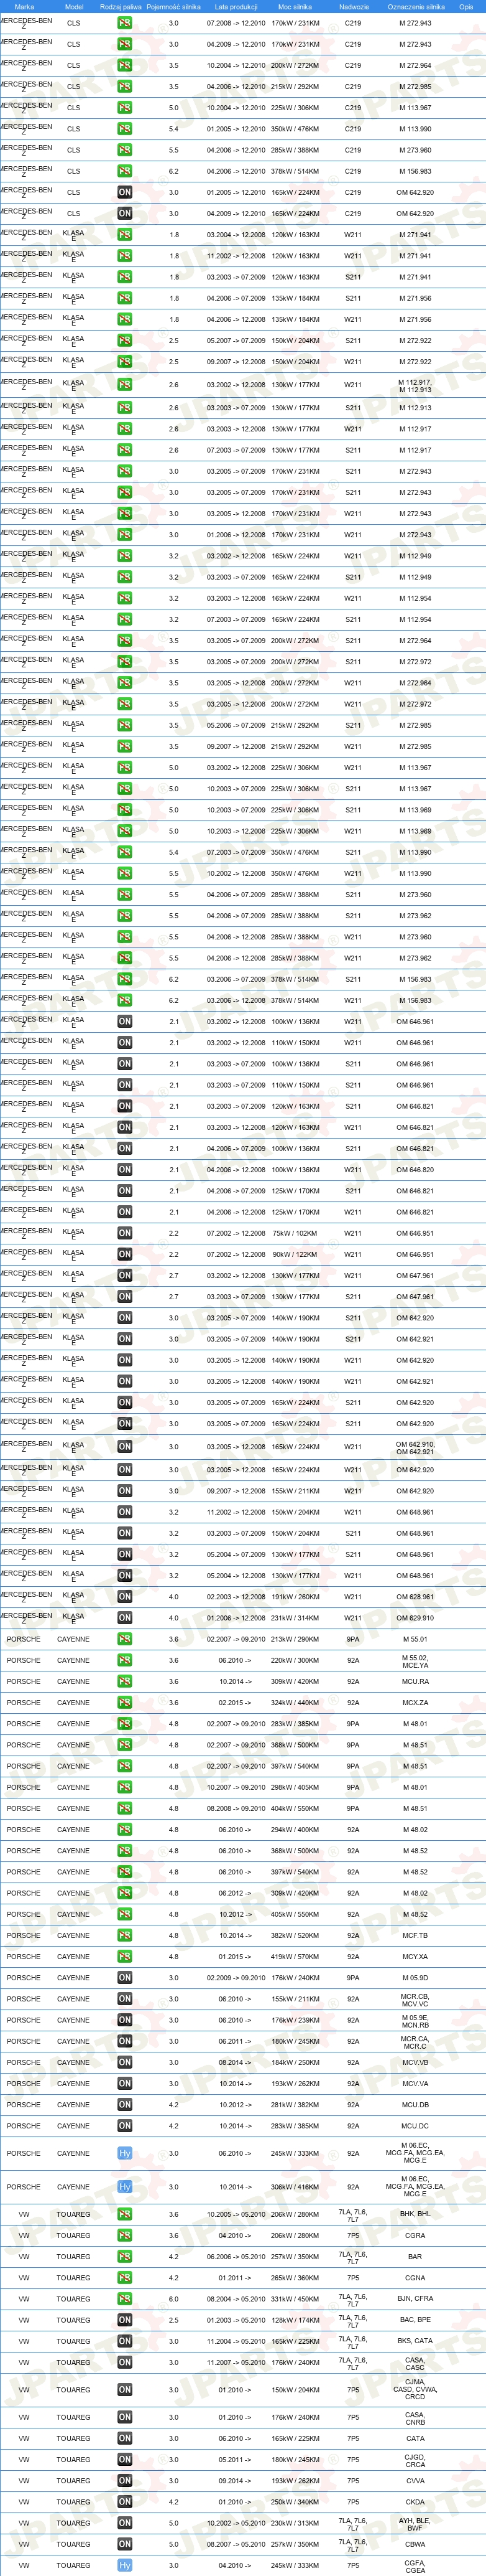The image size is (486, 2576).
Task: Click diesel ON icon in Klasa E OM 628.961 row
Action: pyautogui.click(x=125, y=1597)
